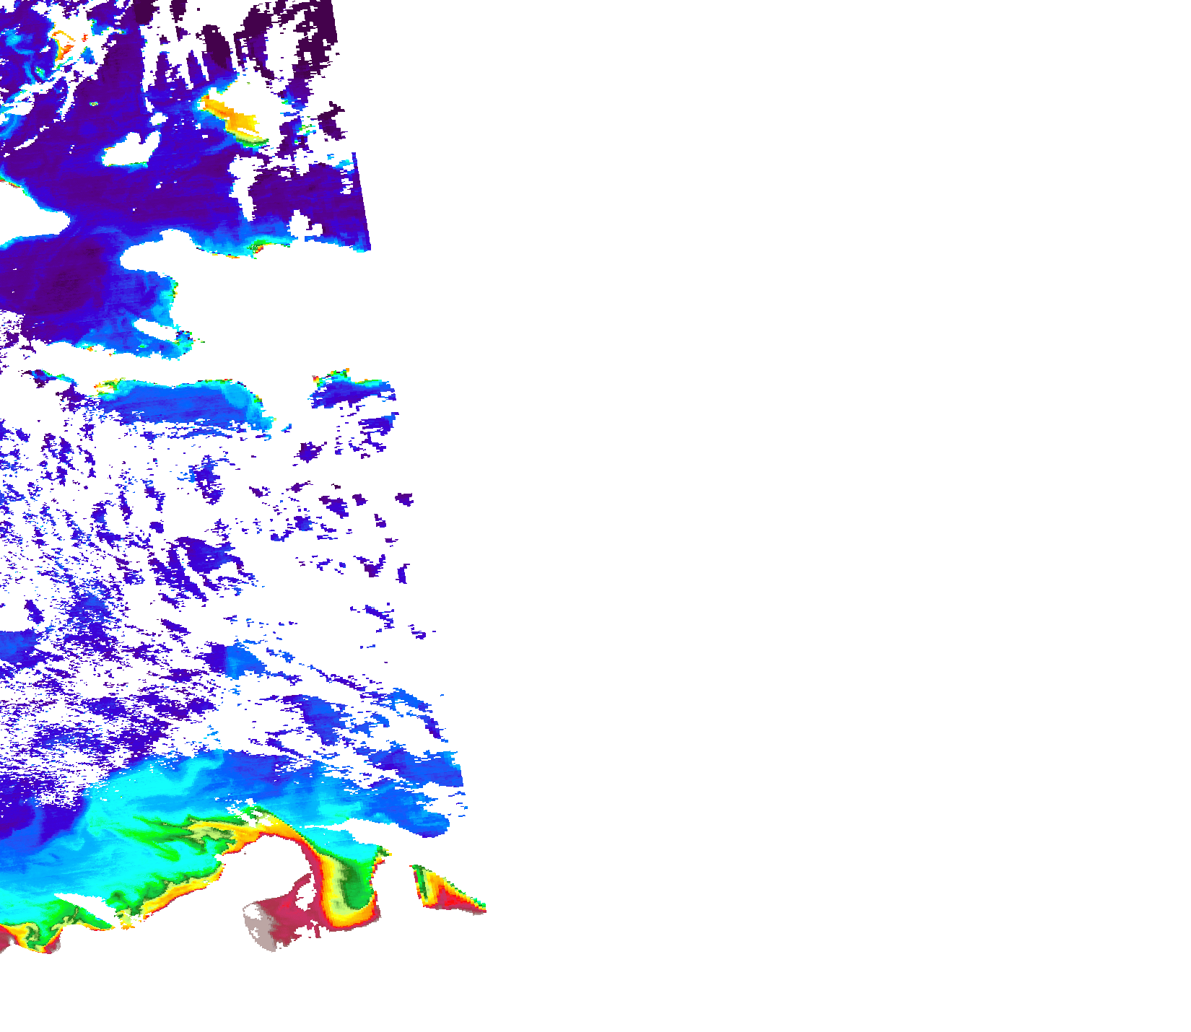Click the small isolated blue patch with rainbow edge
The width and height of the screenshot is (1191, 1032).
[354, 390]
